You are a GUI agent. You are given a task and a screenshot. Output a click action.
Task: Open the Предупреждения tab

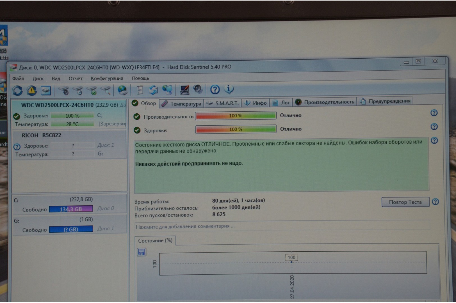pyautogui.click(x=385, y=101)
